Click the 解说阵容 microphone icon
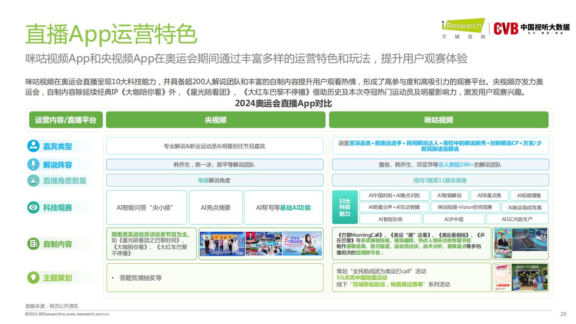 [x=33, y=165]
